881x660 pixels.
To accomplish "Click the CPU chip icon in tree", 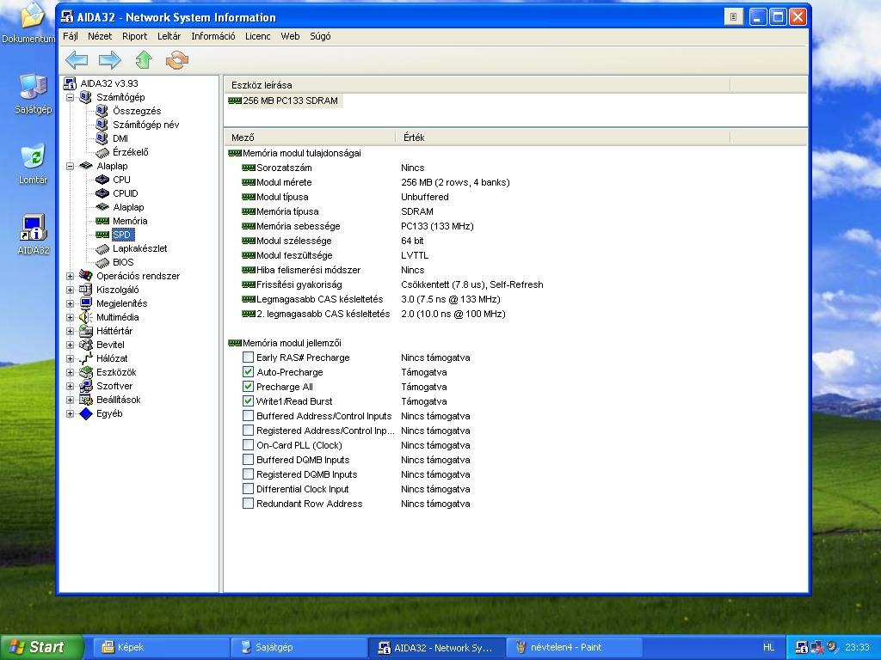I will 102,180.
